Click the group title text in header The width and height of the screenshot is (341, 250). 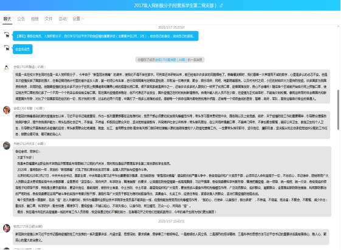[175, 5]
